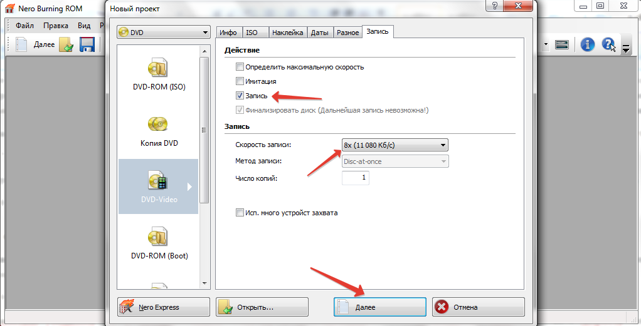Select the DVD-Video project type icon
The image size is (641, 326).
tap(158, 181)
